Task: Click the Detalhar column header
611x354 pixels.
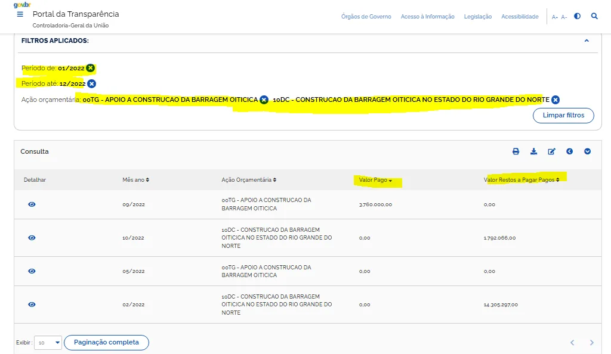Action: (x=35, y=180)
